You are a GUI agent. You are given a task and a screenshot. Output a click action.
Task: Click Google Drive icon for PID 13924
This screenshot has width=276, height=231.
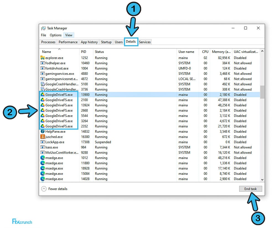pos(43,105)
